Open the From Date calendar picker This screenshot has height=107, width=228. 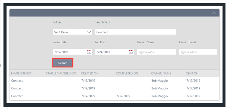pyautogui.click(x=89, y=52)
